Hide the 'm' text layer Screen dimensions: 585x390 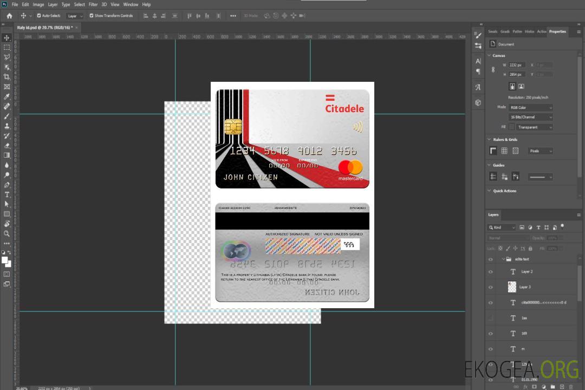(x=491, y=349)
